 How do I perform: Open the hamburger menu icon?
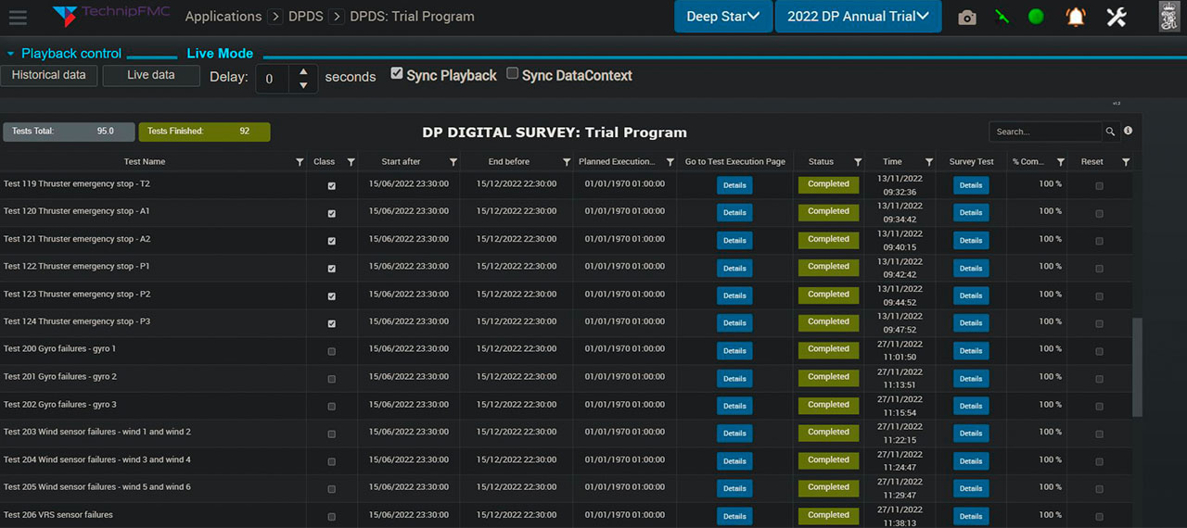click(x=17, y=17)
